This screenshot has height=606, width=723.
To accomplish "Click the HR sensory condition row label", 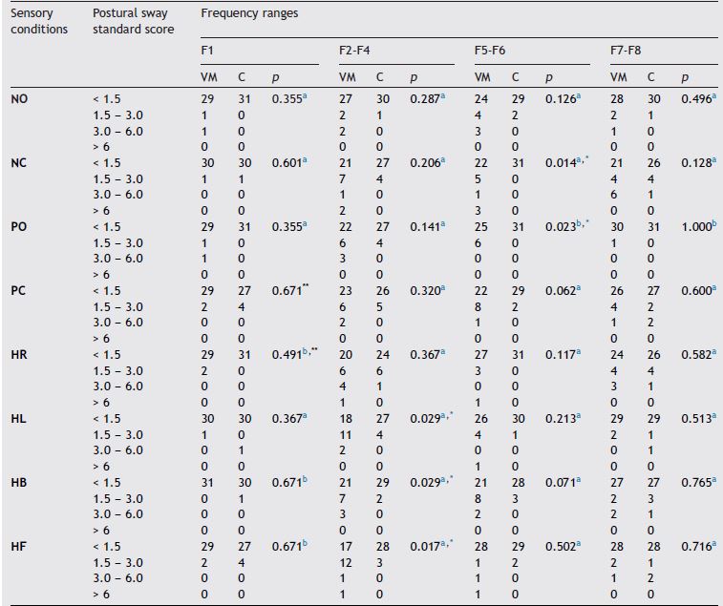I will pyautogui.click(x=18, y=354).
